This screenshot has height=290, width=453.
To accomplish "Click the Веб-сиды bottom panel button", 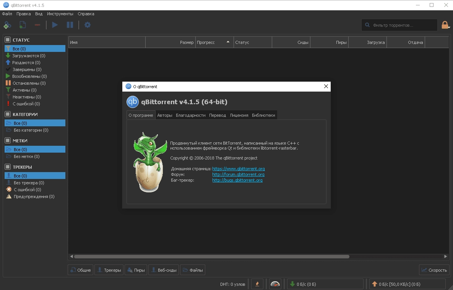I will (x=164, y=270).
